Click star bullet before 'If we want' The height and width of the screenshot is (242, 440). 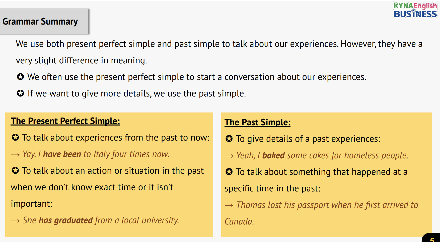point(20,93)
